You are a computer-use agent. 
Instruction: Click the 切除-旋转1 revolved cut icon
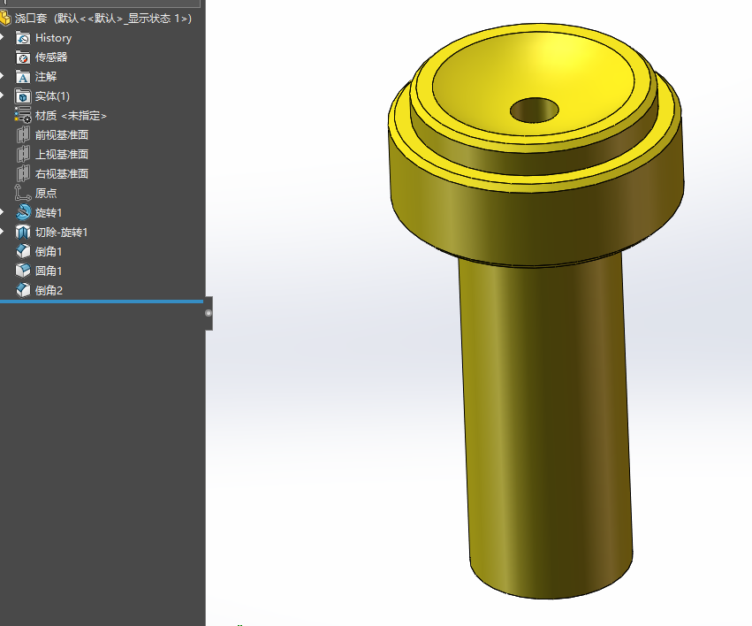point(23,233)
